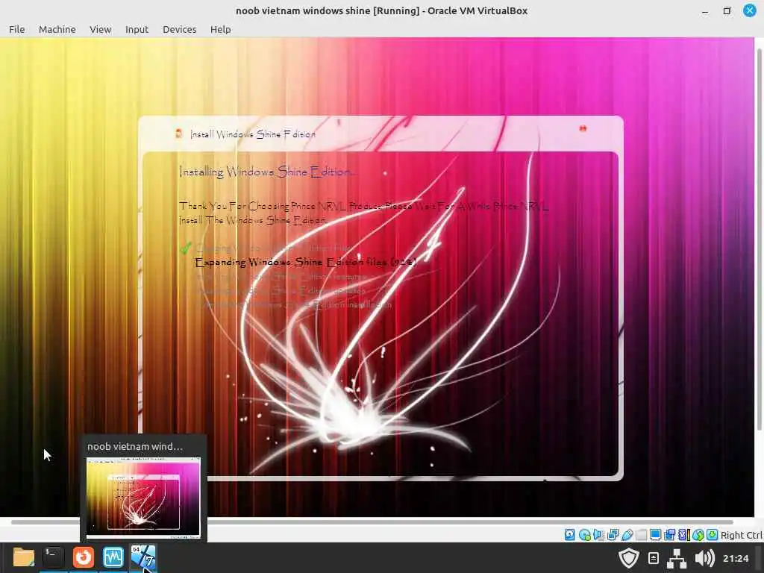Open the network connections tray icon

(676, 558)
